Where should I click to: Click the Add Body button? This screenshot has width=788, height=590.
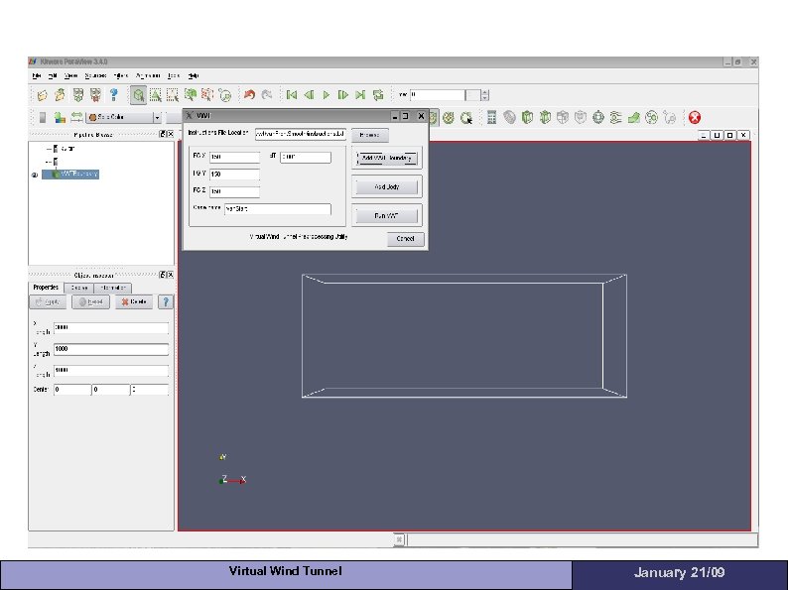click(x=387, y=186)
